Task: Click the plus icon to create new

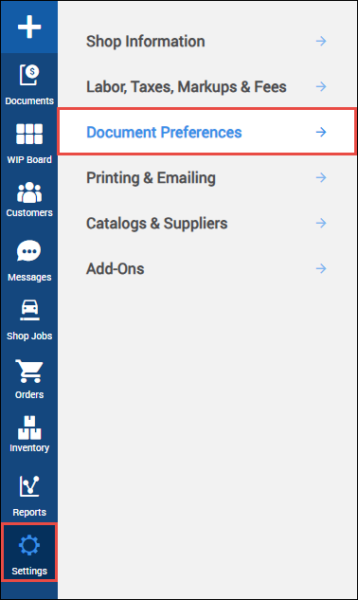Action: pyautogui.click(x=29, y=27)
